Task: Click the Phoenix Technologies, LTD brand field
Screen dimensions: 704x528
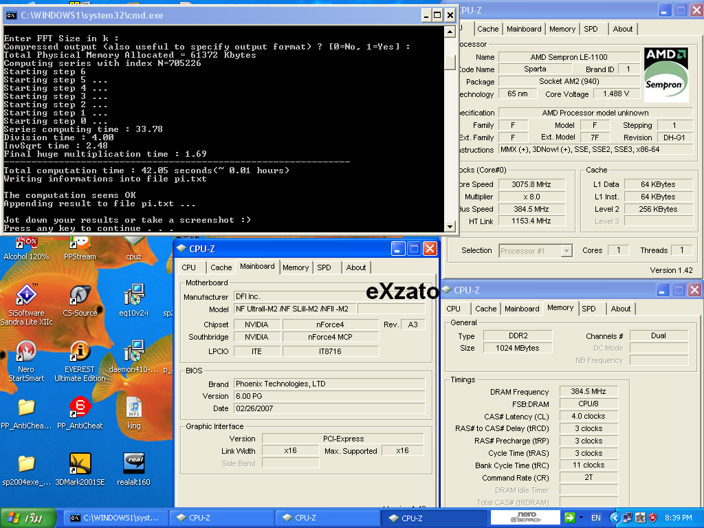Action: pos(329,384)
